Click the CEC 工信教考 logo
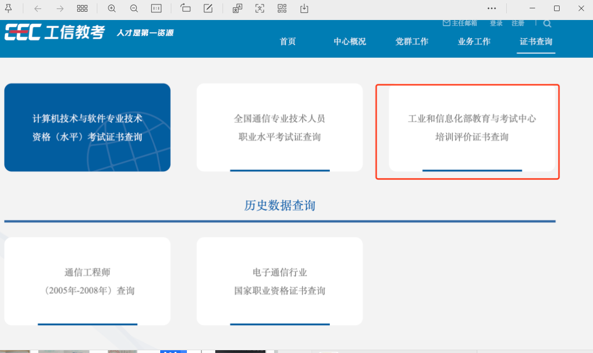Screen dimensions: 593x353 click(55, 32)
